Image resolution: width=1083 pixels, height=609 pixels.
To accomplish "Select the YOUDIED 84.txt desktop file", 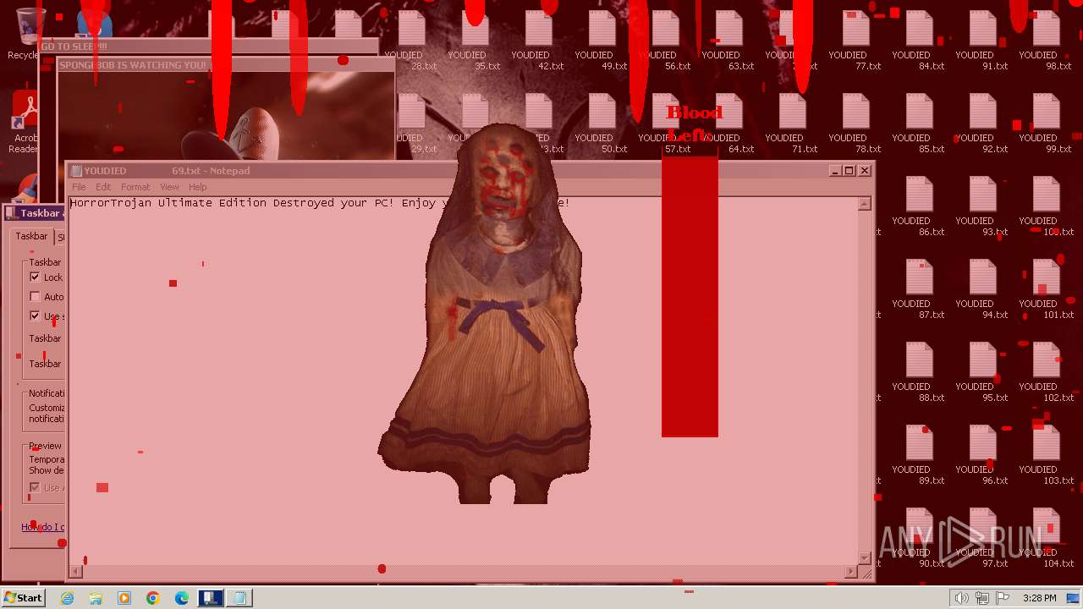I will [919, 41].
